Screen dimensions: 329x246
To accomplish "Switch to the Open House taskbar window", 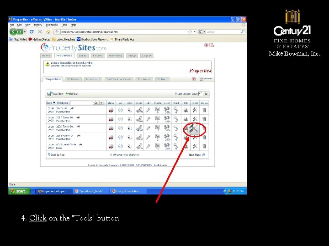I will click(91, 191).
